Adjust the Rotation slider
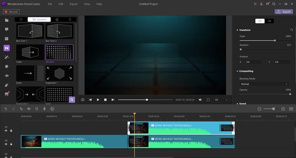This screenshot has width=296, height=158. (x=265, y=49)
